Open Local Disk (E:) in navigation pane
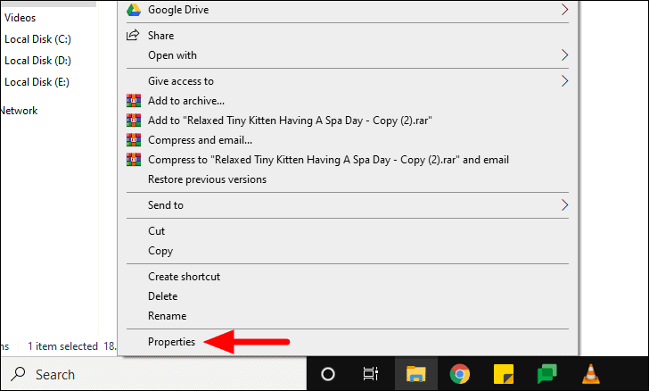The image size is (649, 391). click(x=37, y=82)
